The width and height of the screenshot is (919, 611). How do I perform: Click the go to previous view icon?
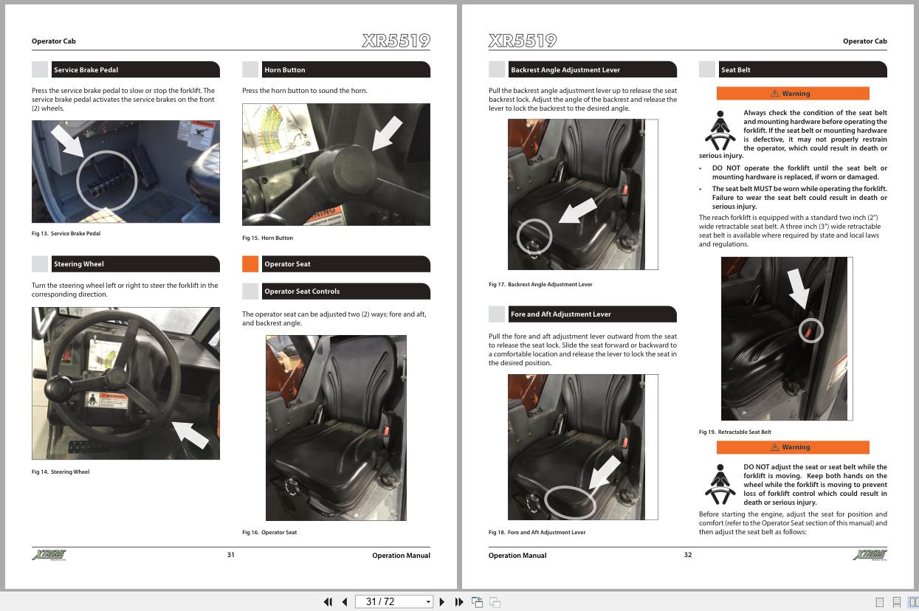tap(478, 602)
